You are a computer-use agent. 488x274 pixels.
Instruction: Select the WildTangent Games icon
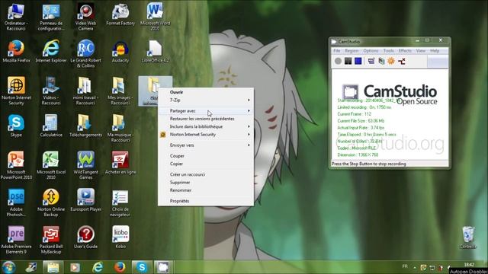[x=85, y=165]
